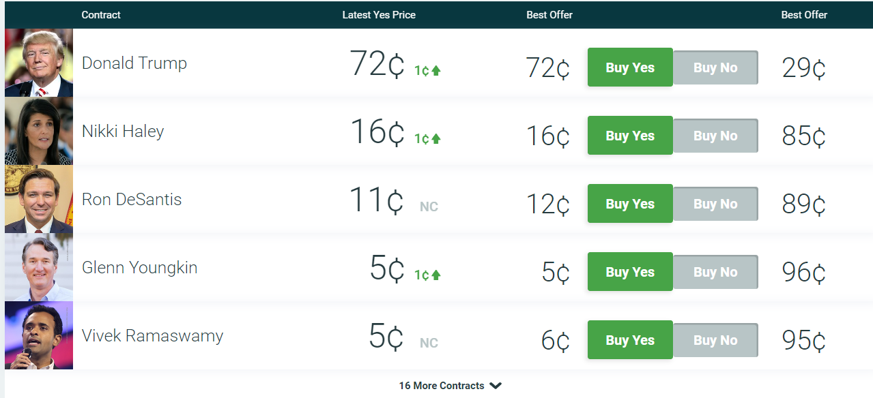Click the green up arrow beside Trump's price
This screenshot has width=873, height=398.
tap(436, 70)
